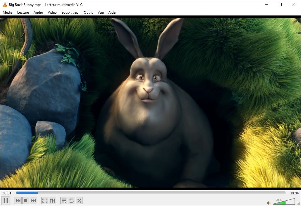Click the video display area

150,103
